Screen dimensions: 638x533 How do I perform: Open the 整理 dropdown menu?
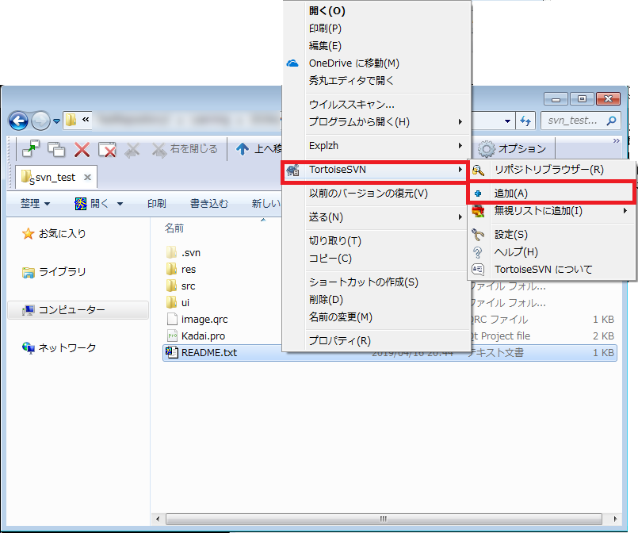click(x=35, y=203)
